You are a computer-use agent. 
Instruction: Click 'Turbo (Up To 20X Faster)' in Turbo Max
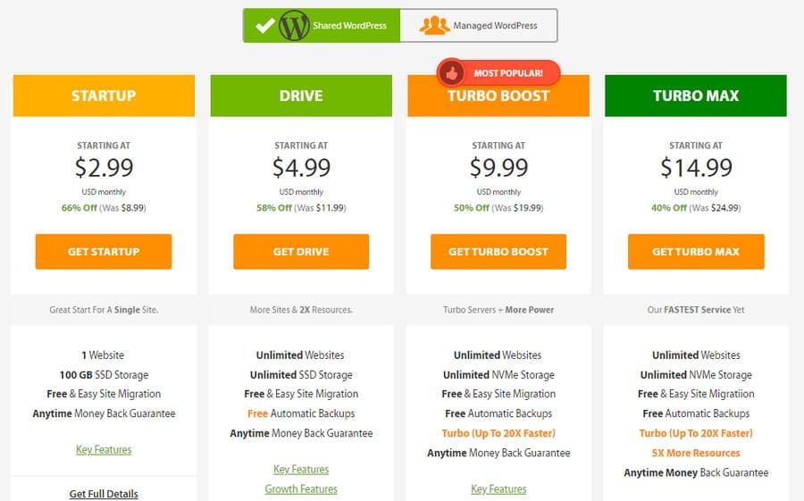pos(696,433)
